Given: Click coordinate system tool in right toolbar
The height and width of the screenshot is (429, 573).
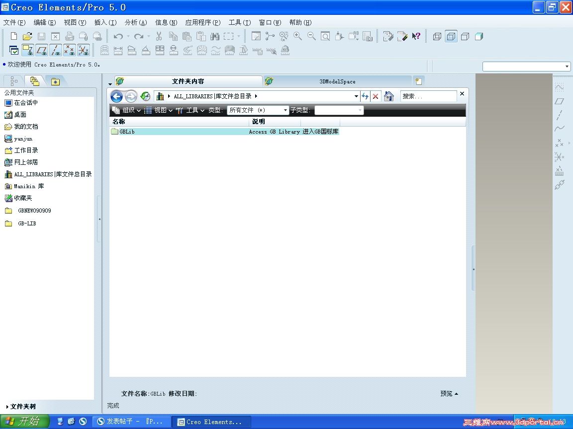Looking at the screenshot, I should pyautogui.click(x=559, y=157).
